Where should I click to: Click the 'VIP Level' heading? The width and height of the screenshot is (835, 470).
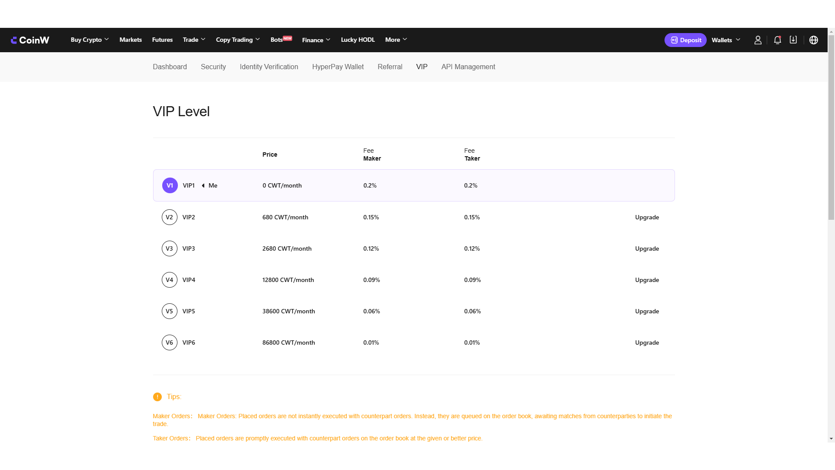tap(181, 111)
